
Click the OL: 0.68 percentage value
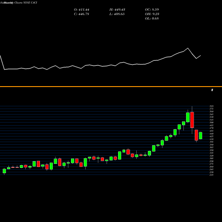tap(152, 19)
